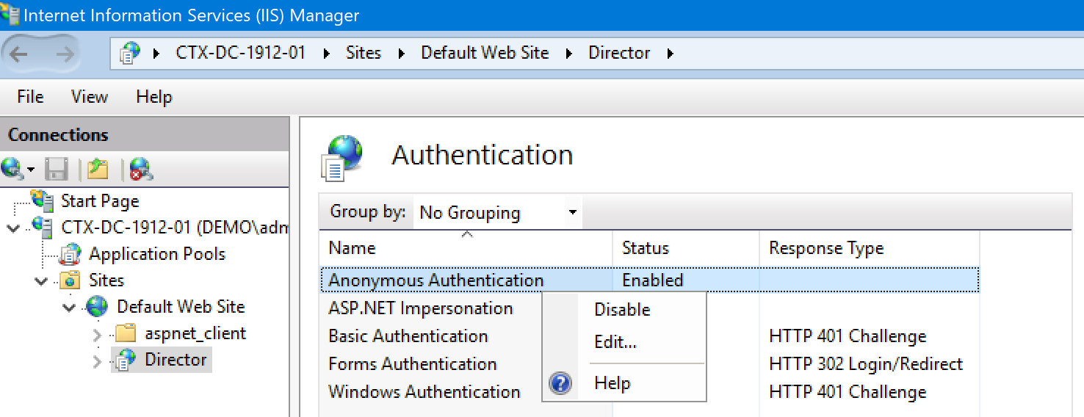Viewport: 1084px width, 417px height.
Task: Collapse the Sites tree node
Action: pyautogui.click(x=42, y=280)
